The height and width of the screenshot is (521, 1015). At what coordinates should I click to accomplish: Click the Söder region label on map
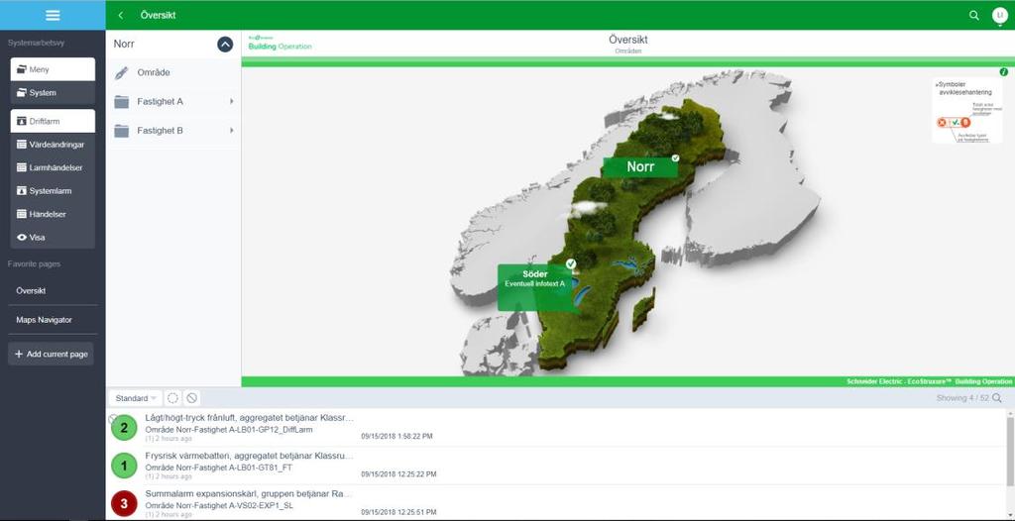[x=535, y=287]
